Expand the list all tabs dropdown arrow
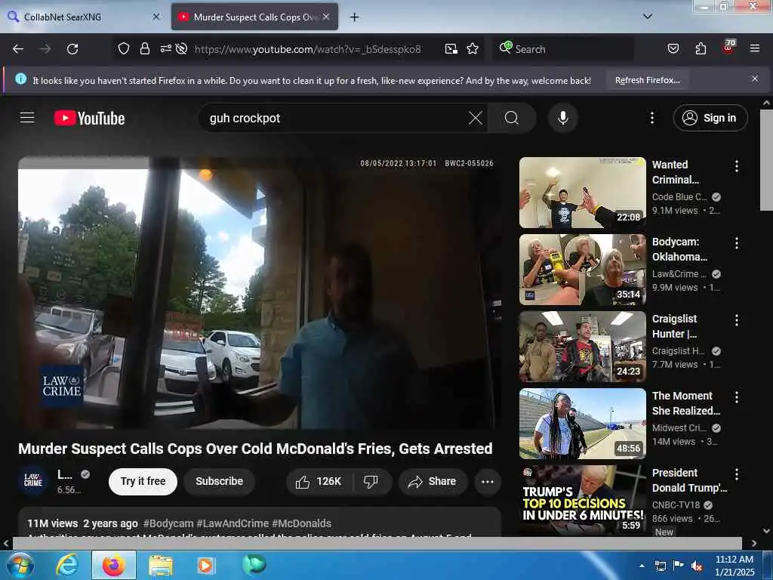 click(648, 17)
